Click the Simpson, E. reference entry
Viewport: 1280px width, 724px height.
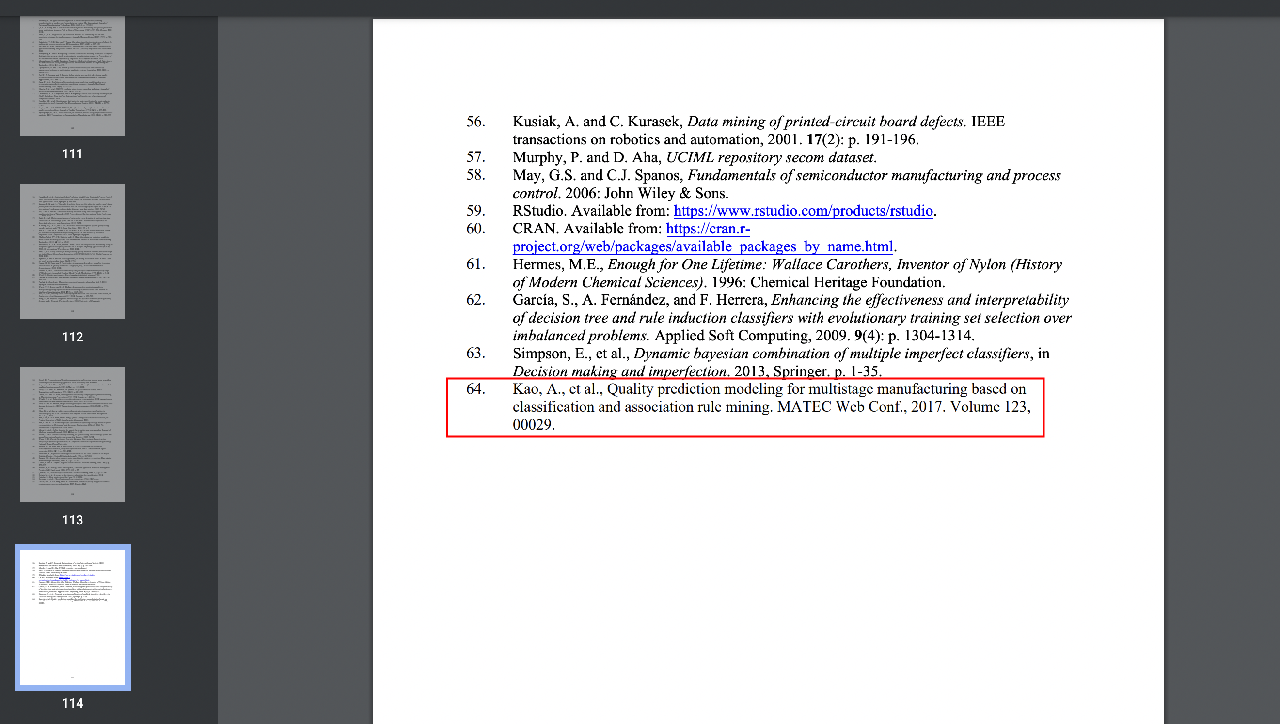(758, 362)
